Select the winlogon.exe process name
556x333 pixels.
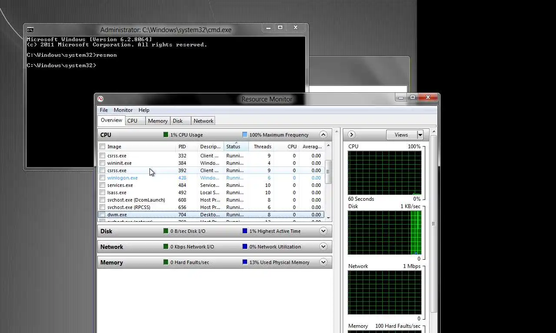tap(122, 178)
